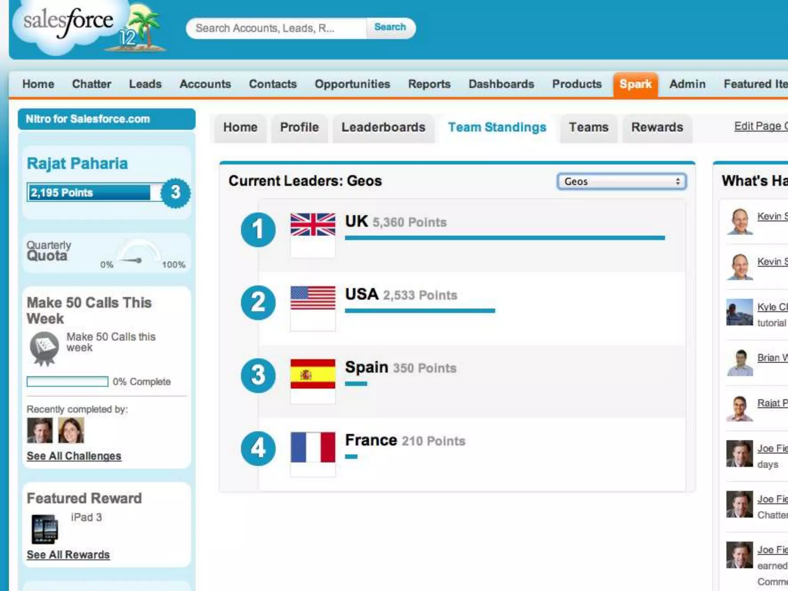This screenshot has width=788, height=591.
Task: Open Opportunities in the navigation bar
Action: tap(352, 84)
